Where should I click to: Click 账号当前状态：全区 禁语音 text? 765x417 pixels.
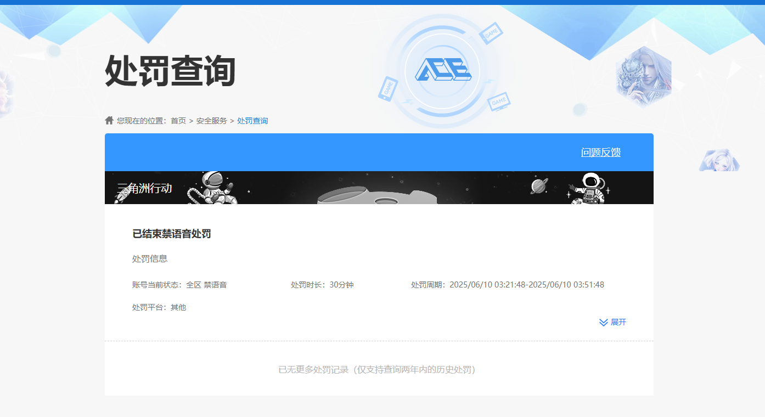[179, 285]
